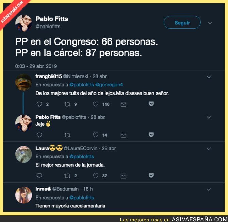
Task: Open reply box on Laura's tweet
Action: [x=39, y=176]
